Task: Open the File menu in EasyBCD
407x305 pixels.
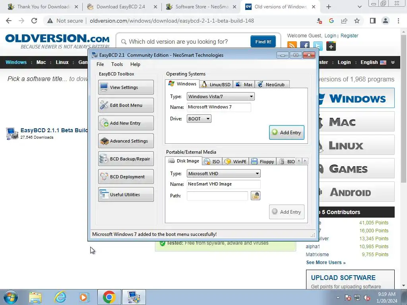Action: 100,64
